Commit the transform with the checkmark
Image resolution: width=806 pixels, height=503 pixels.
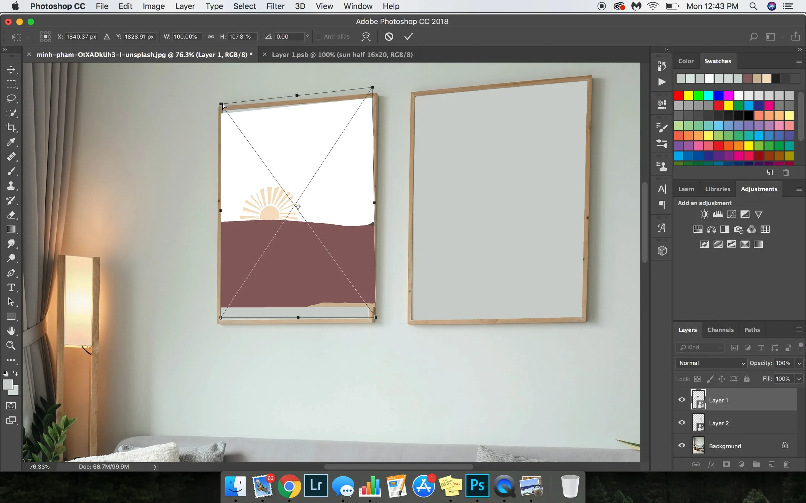click(x=408, y=37)
